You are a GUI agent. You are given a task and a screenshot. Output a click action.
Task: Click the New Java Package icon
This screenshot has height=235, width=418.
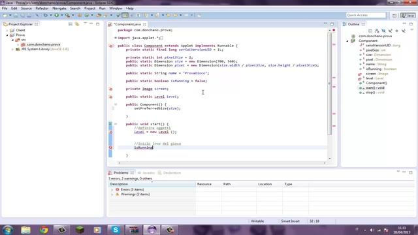click(80, 16)
